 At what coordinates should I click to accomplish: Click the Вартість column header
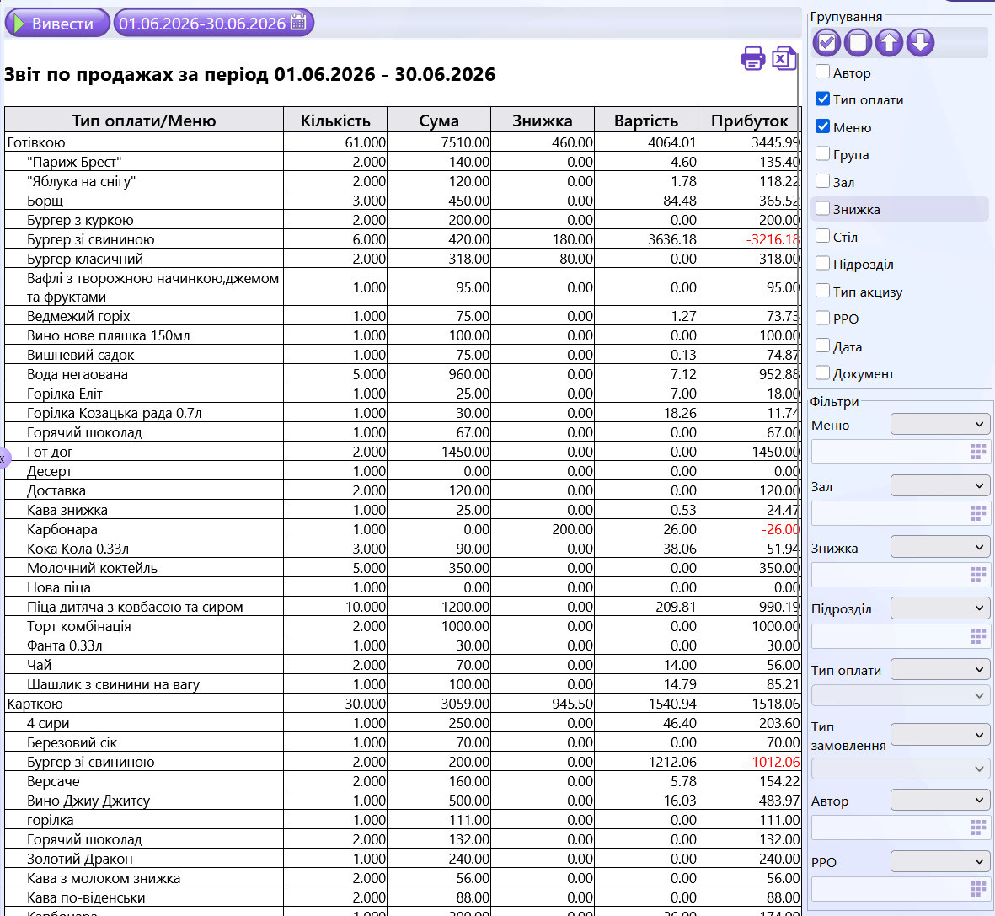click(x=646, y=120)
